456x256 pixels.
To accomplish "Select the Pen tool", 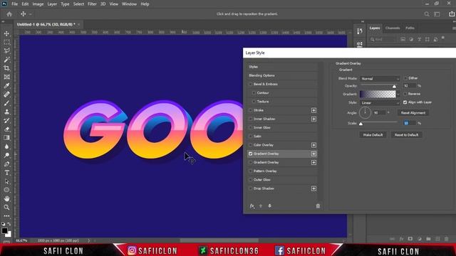I will coord(6,164).
